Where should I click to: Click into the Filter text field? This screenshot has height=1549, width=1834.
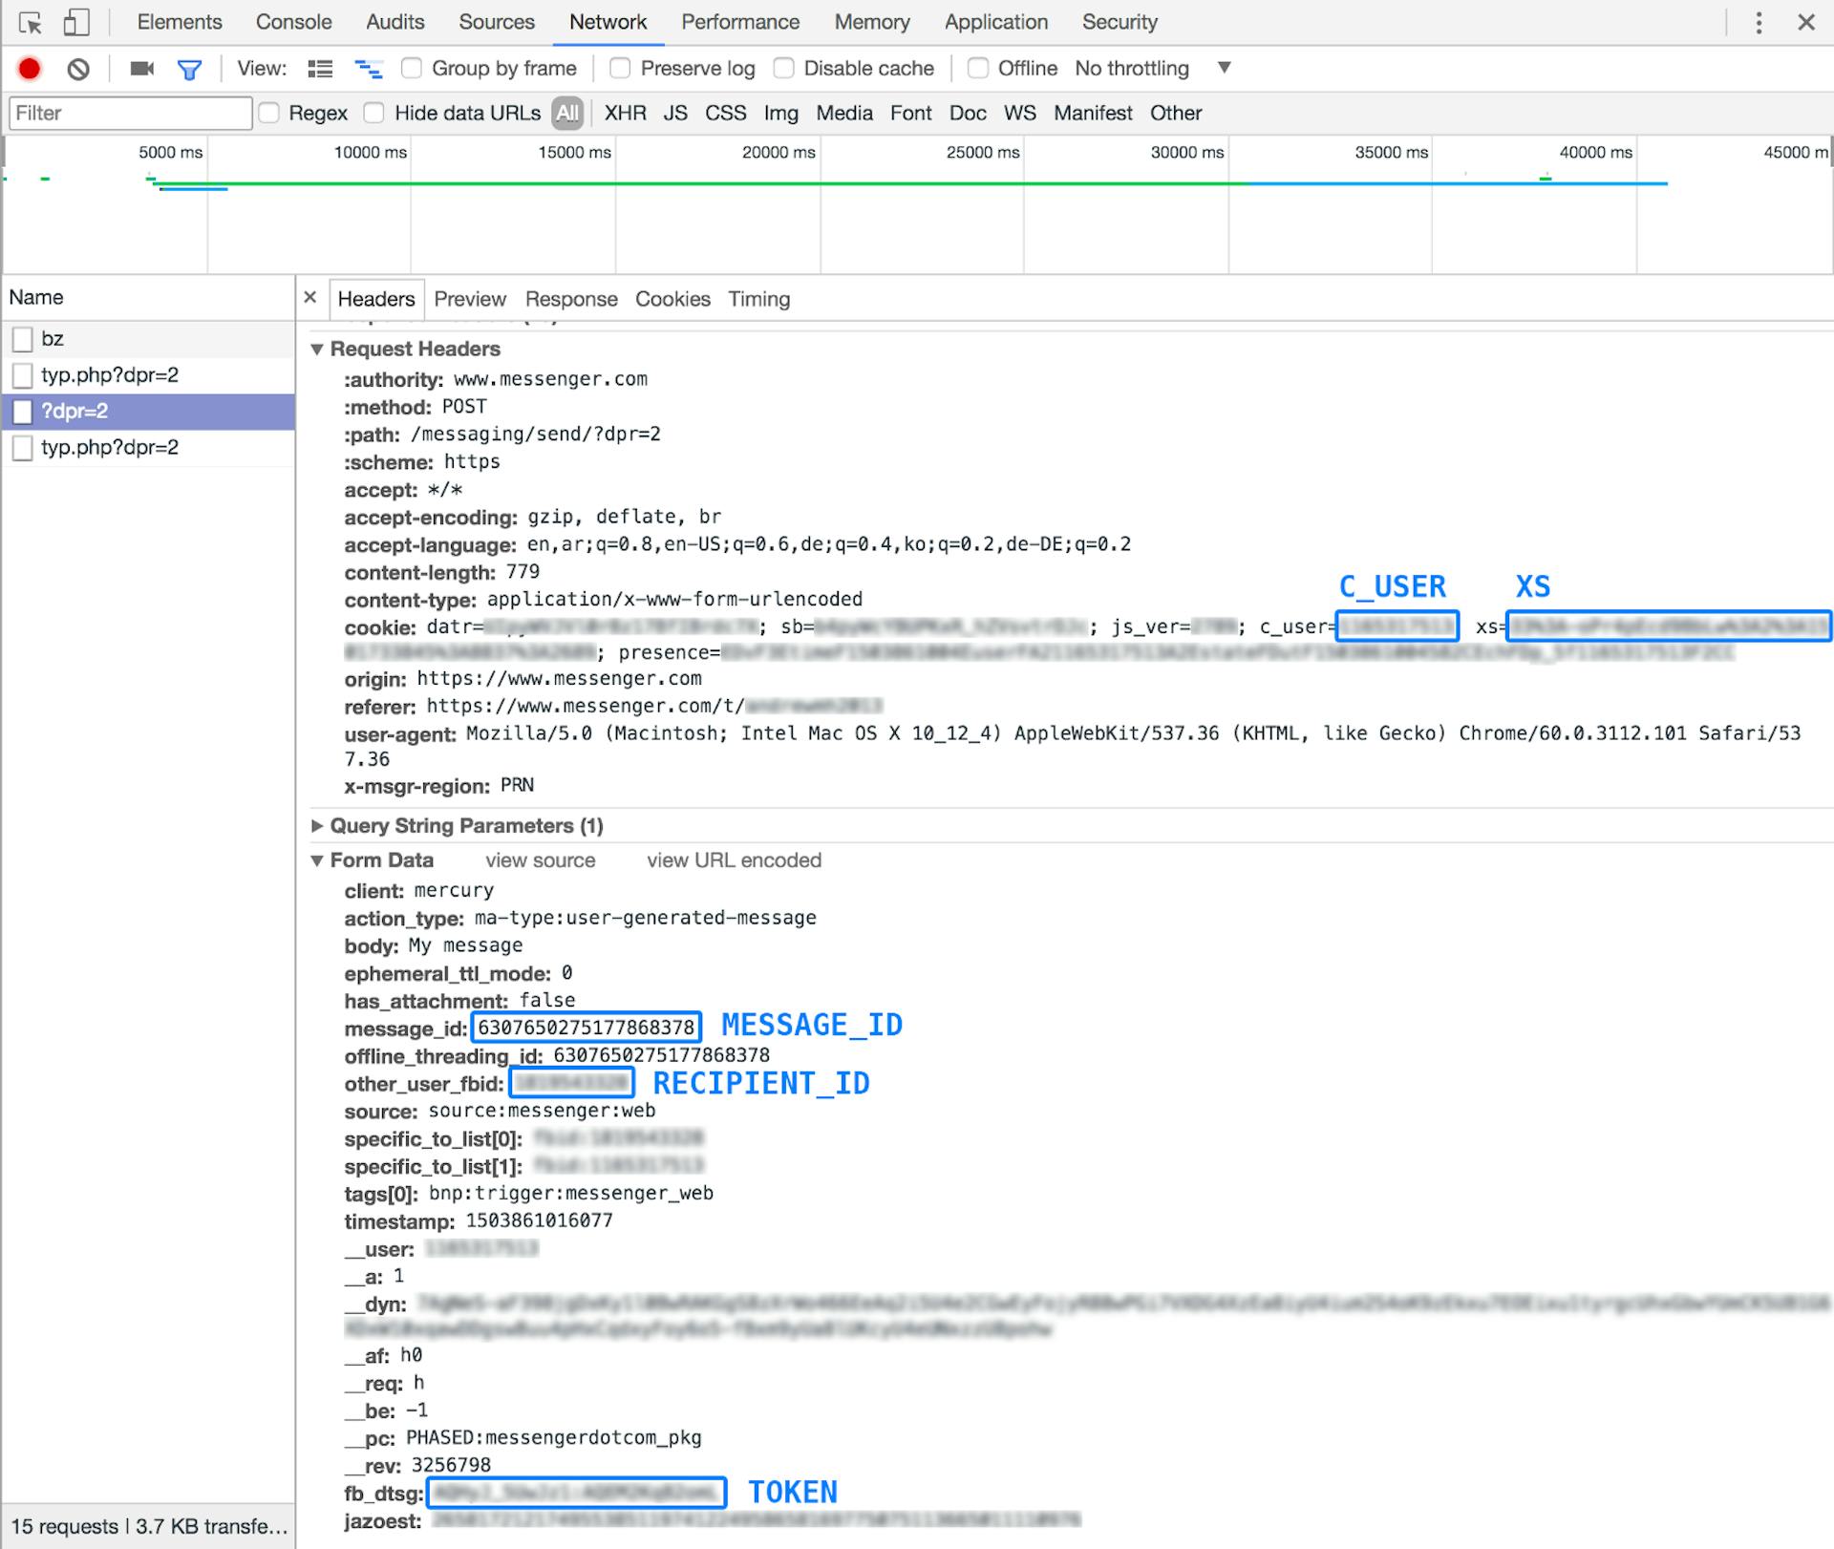tap(130, 114)
